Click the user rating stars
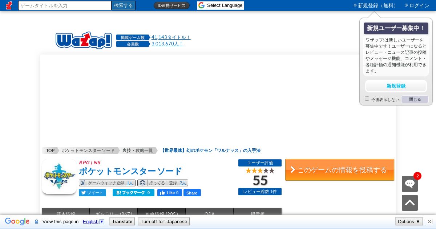This screenshot has height=229, width=436. [x=260, y=170]
